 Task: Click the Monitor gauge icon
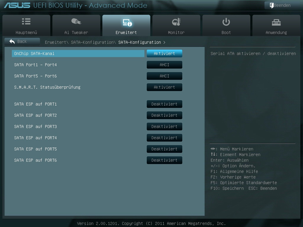click(176, 22)
